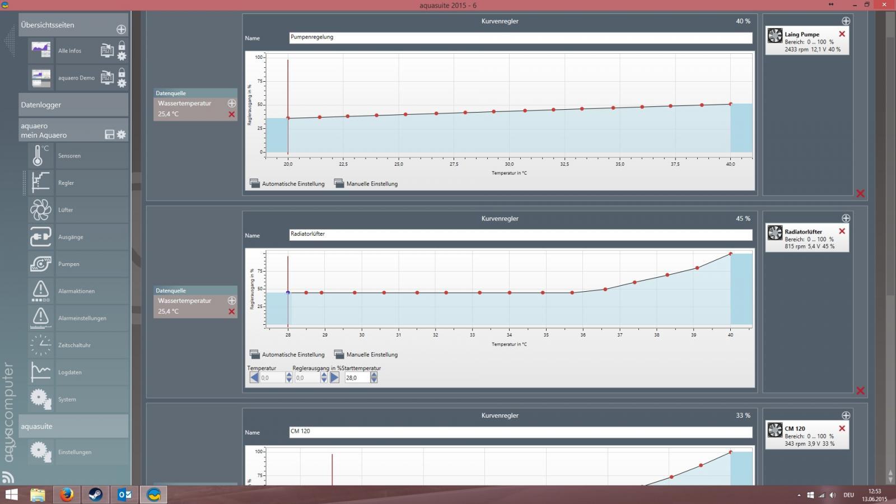The image size is (896, 504).
Task: Edit the Radiatorlüfter name field
Action: [x=521, y=235]
